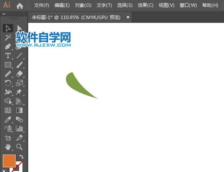Select the Line Segment tool
Viewport: 224px width, 172px height.
tap(19, 56)
